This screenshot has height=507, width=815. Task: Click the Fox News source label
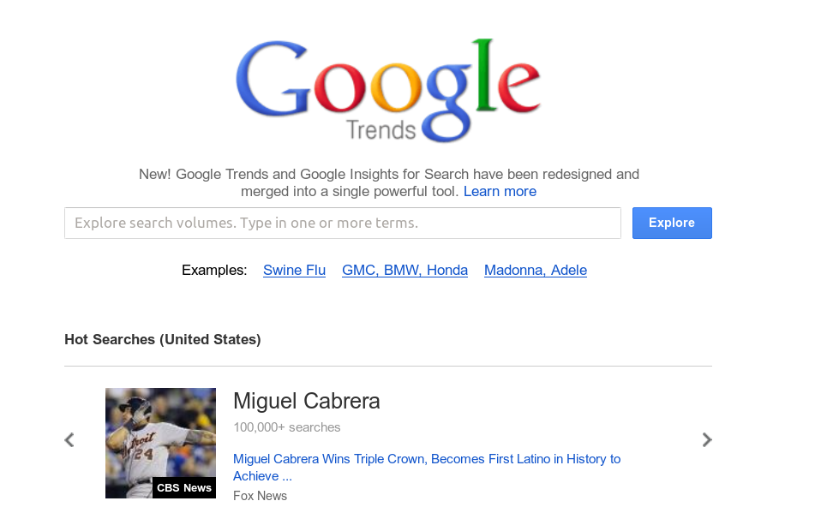coord(260,496)
